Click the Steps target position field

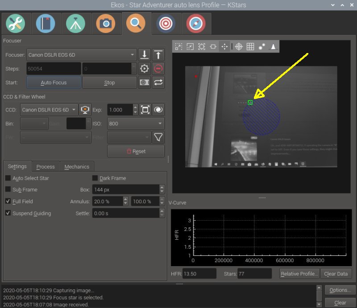(x=107, y=69)
